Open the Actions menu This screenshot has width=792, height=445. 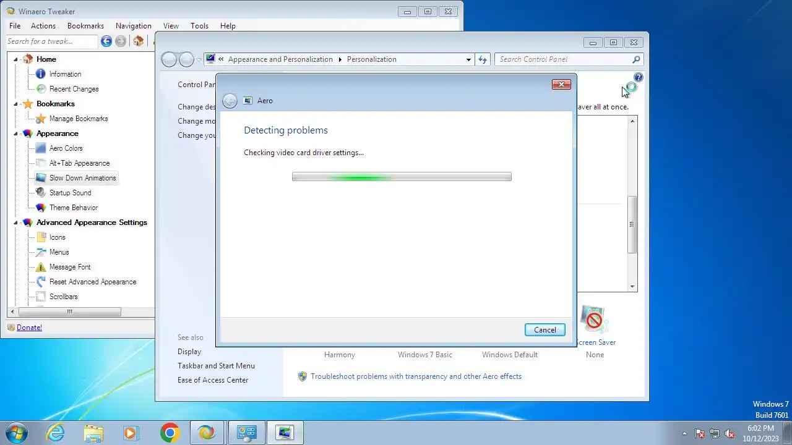(43, 26)
